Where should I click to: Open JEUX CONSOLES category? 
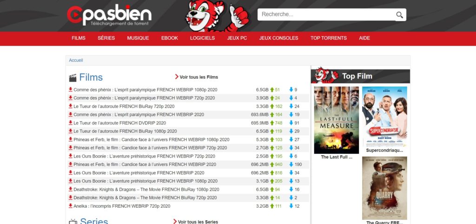coord(279,38)
